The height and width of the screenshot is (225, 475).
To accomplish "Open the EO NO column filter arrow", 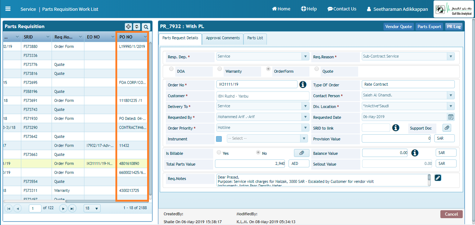I will click(113, 37).
